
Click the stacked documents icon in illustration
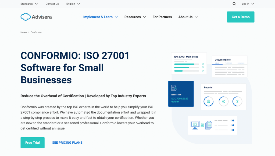coord(209,125)
